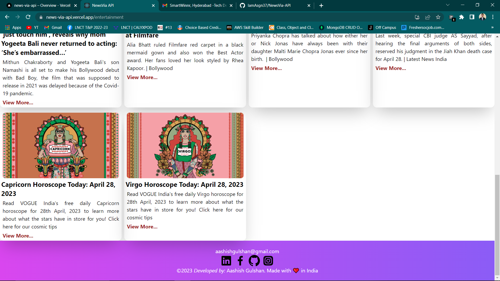Close the NewsVia API tab

coord(153,5)
